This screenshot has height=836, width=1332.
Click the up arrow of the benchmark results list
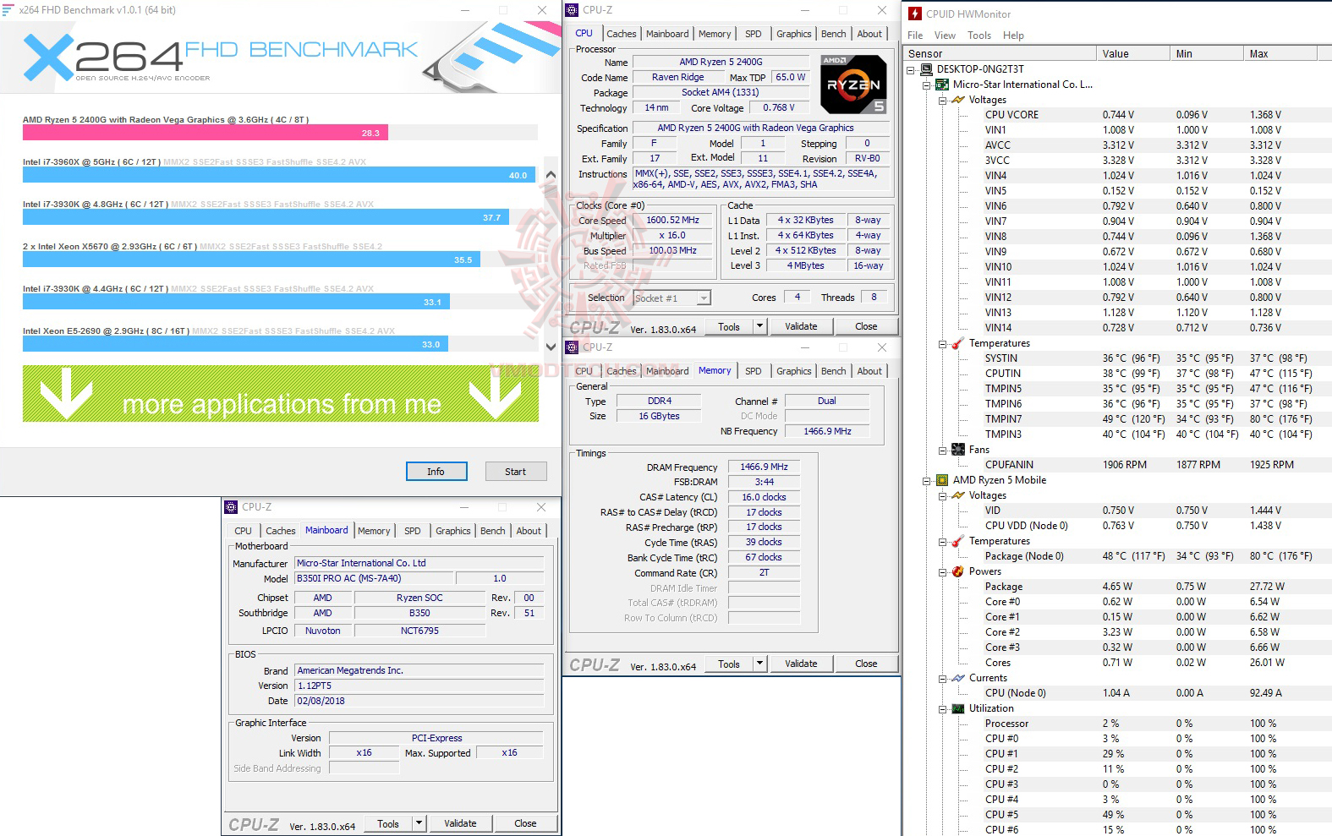point(551,174)
